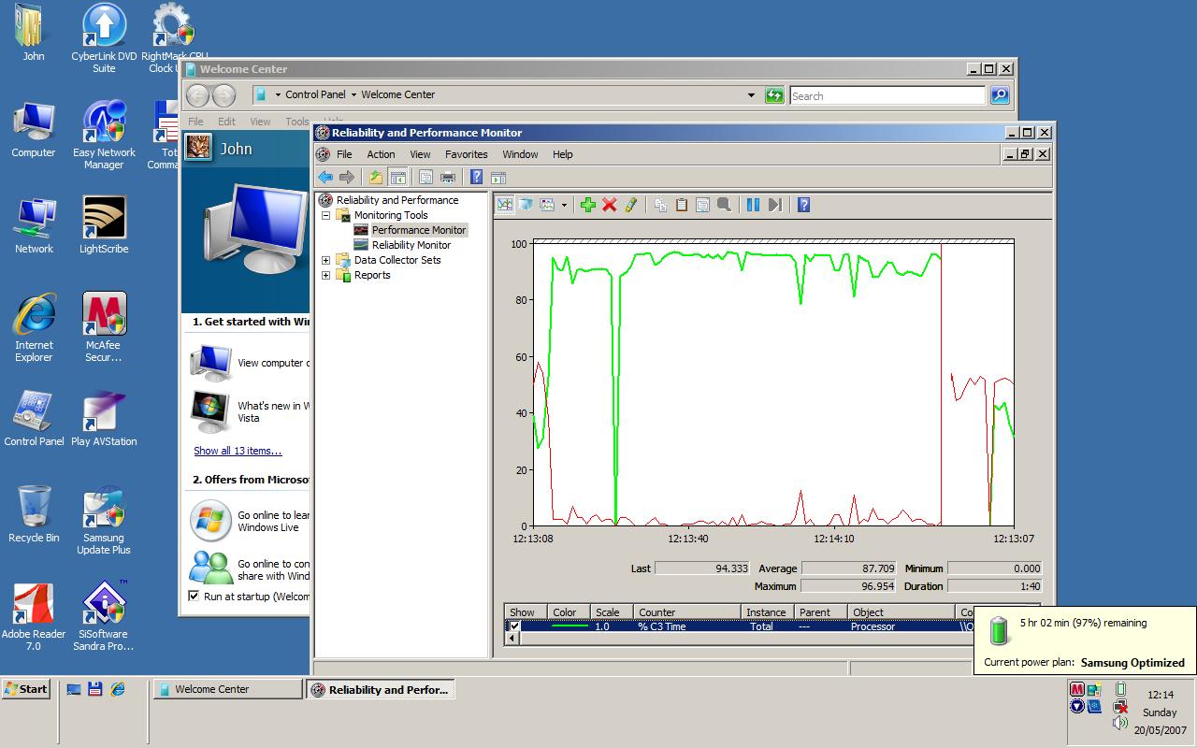The image size is (1197, 748).
Task: Open the Welcome Center address bar dropdown
Action: pos(751,95)
